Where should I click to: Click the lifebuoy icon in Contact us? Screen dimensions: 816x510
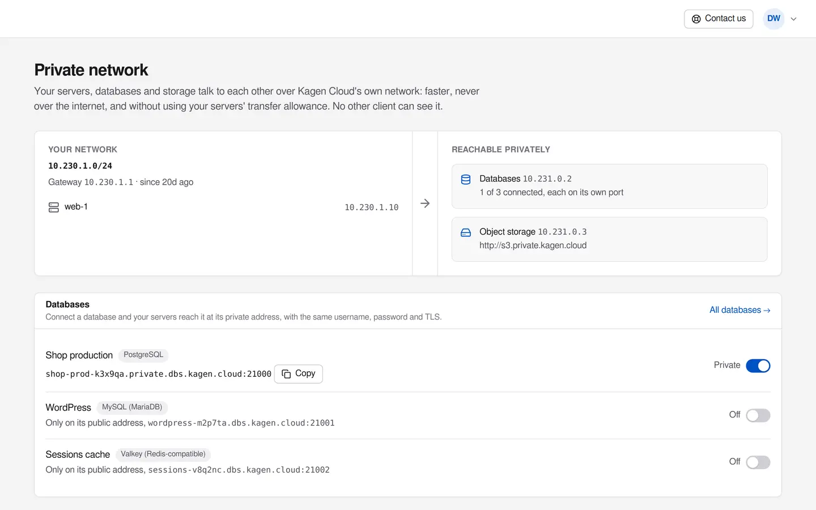coord(696,19)
